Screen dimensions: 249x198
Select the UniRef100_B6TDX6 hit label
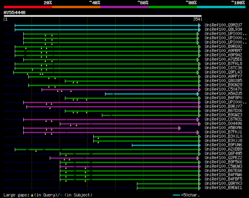click(x=223, y=111)
